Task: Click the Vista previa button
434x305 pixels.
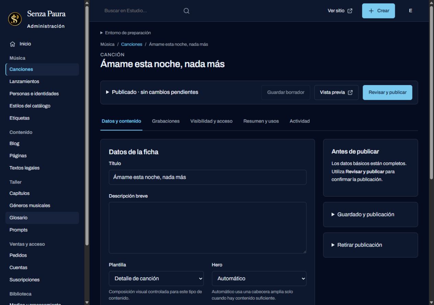Action: (x=337, y=92)
